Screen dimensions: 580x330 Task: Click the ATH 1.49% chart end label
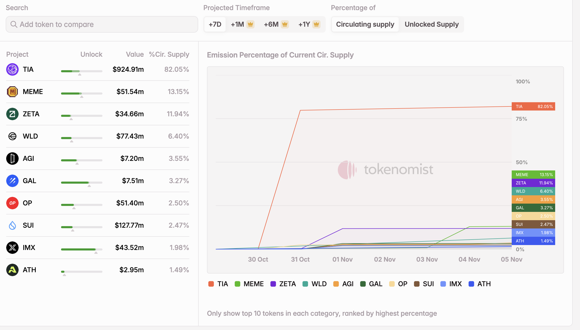(533, 241)
